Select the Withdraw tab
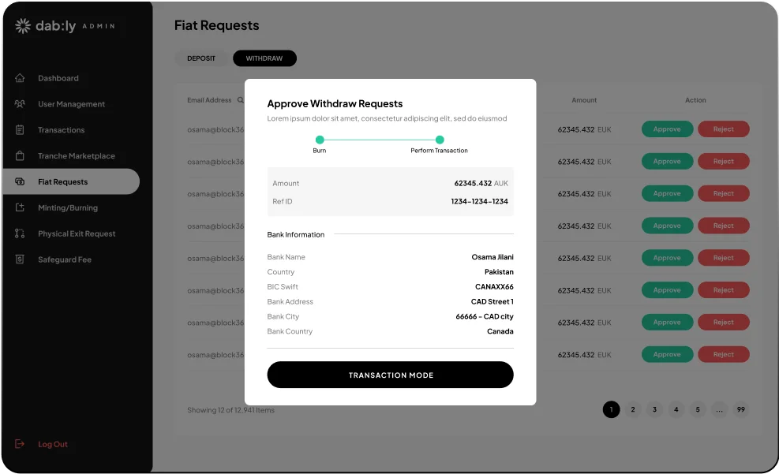The height and width of the screenshot is (474, 779). [x=264, y=58]
